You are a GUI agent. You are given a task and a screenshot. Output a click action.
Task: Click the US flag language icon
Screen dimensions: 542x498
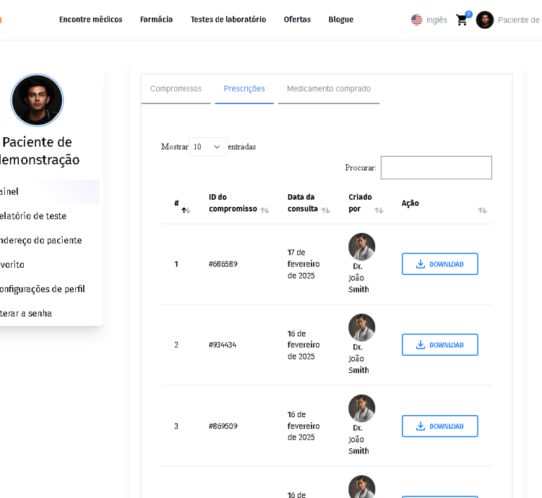(x=417, y=20)
